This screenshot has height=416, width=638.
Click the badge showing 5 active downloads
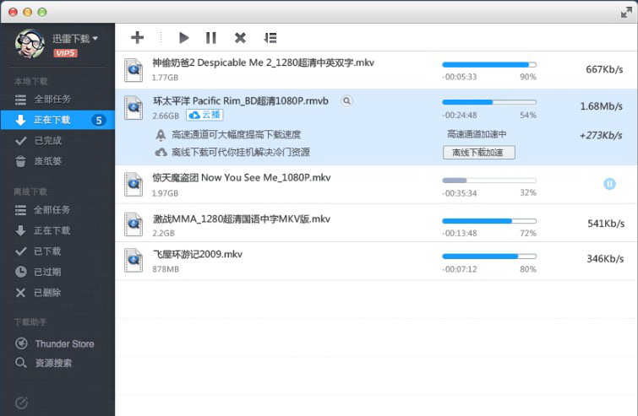(x=99, y=121)
